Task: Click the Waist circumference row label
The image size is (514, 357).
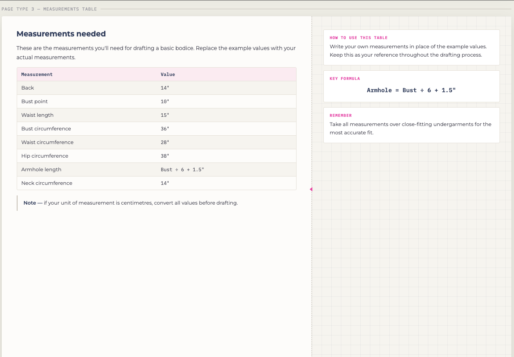Action: [x=47, y=142]
